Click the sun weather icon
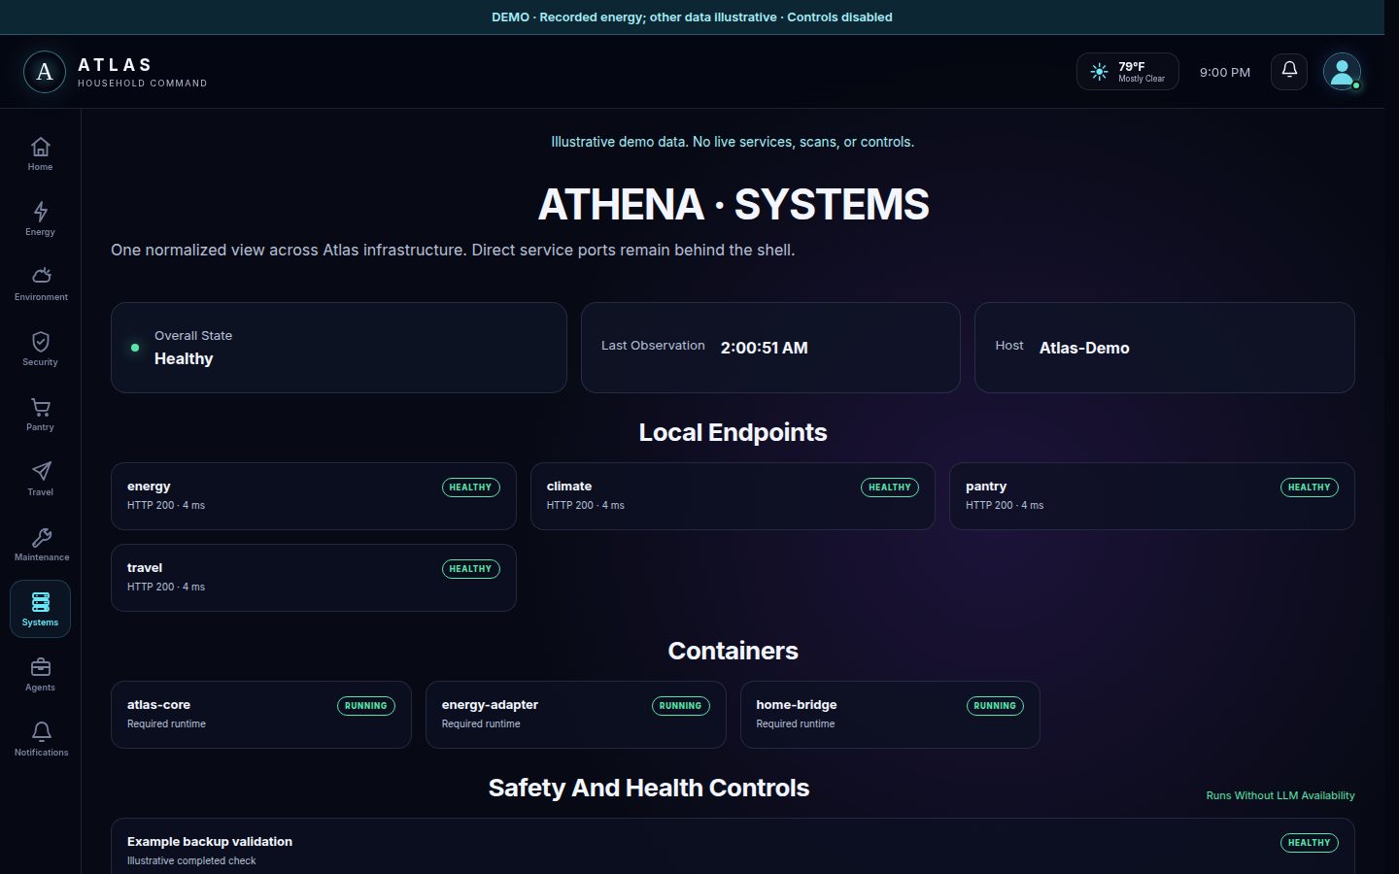 tap(1099, 72)
